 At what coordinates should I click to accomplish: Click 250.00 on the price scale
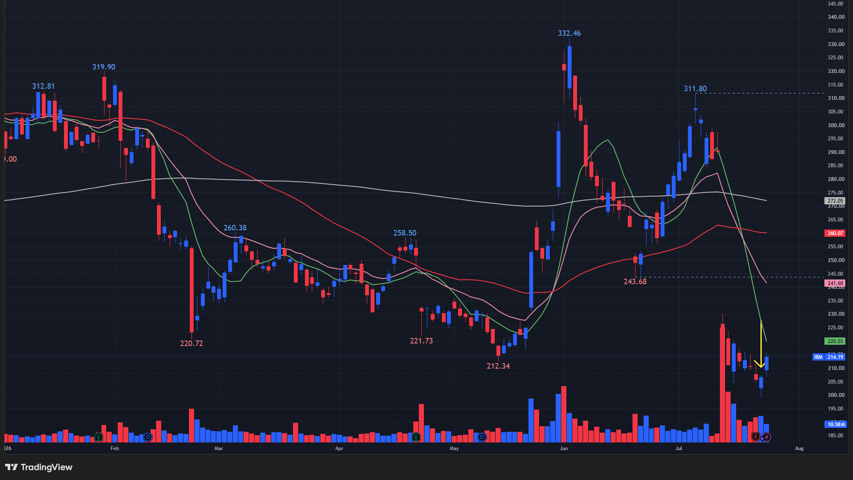(836, 260)
